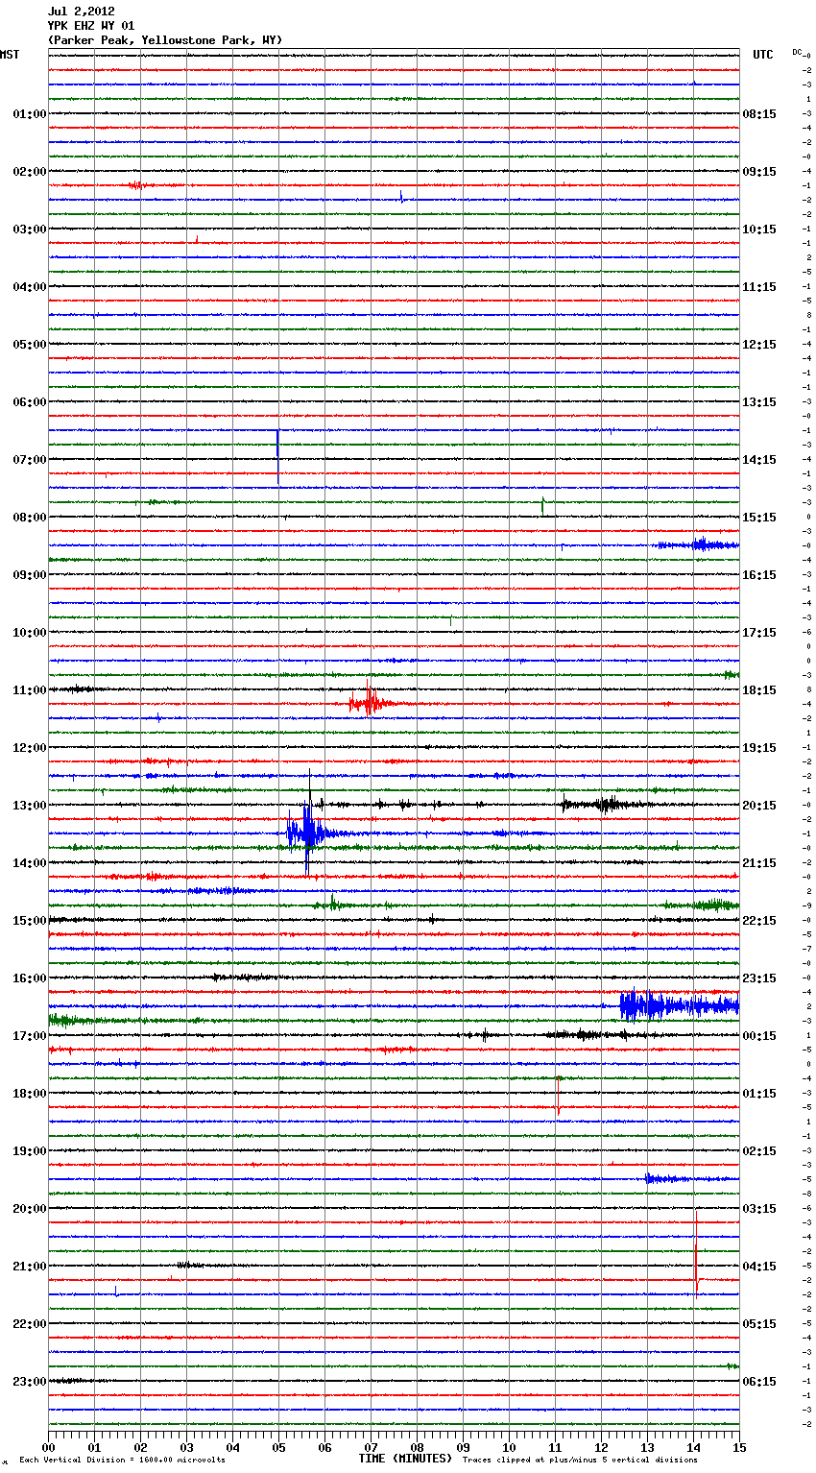The height and width of the screenshot is (1473, 816).
Task: Click the 03:15 UTC time label
Action: (x=759, y=1209)
